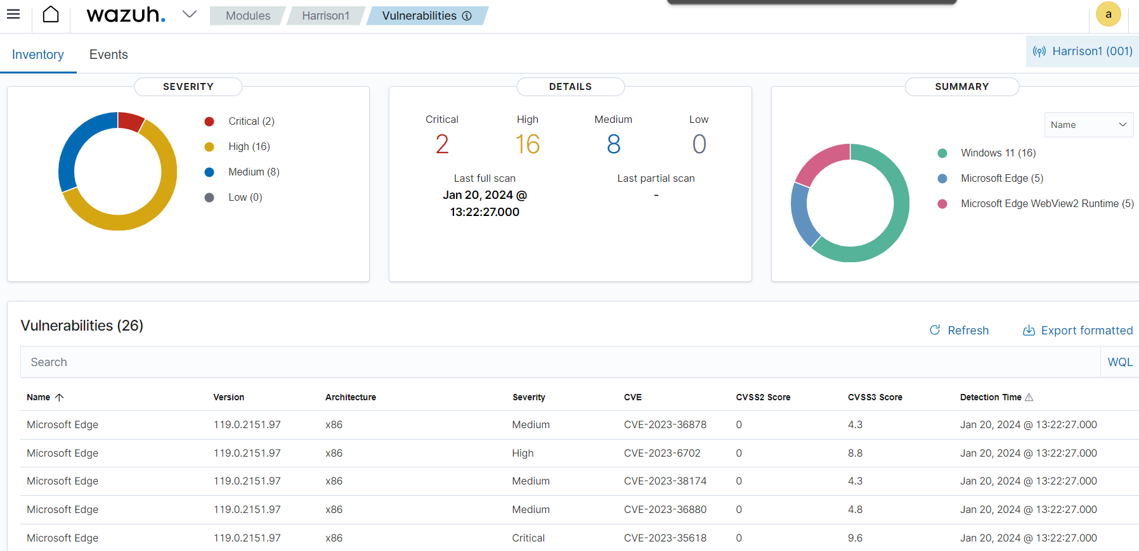Screen dimensions: 1139x551
Task: Toggle WQL query mode
Action: coord(1119,362)
